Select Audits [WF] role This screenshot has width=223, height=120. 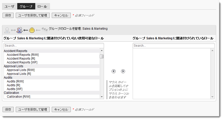pyautogui.click(x=52, y=89)
